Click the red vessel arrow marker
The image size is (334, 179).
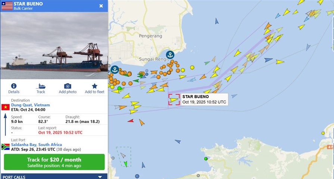point(131,121)
